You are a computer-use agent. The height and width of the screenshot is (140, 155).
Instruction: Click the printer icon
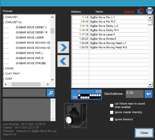pyautogui.click(x=150, y=11)
